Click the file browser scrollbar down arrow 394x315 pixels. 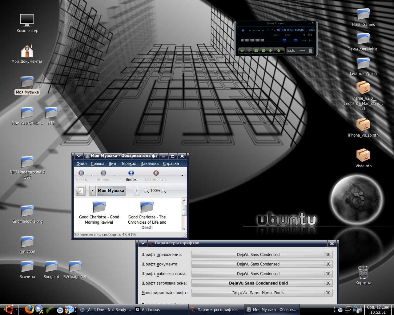tap(184, 229)
